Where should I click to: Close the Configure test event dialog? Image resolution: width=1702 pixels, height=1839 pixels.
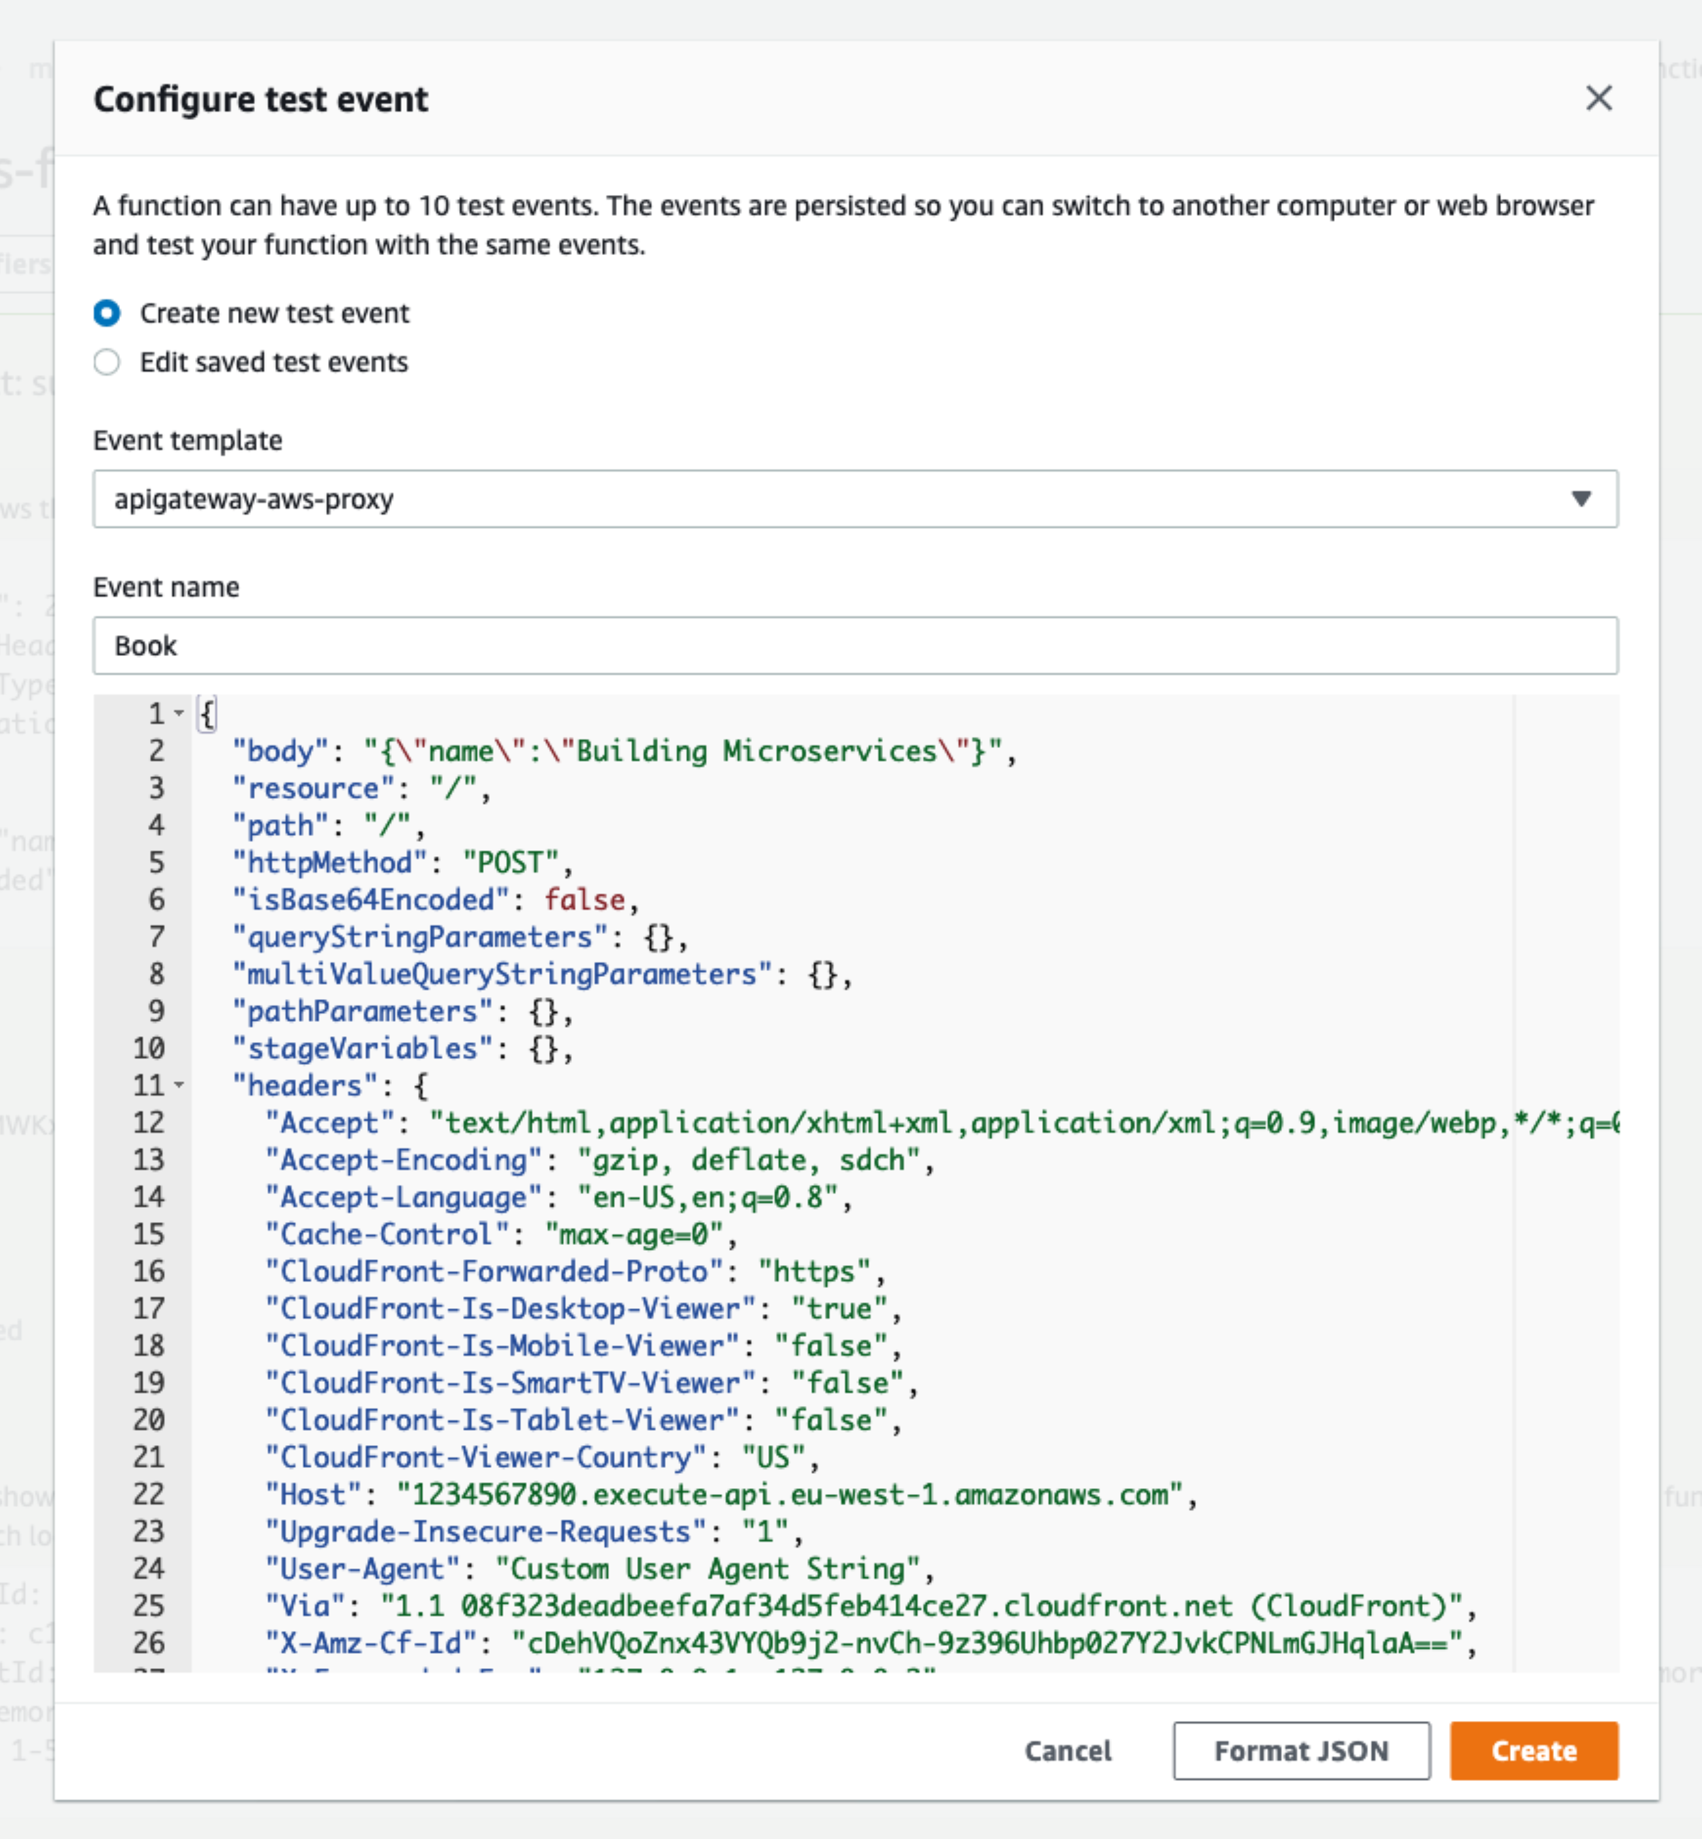[x=1598, y=98]
